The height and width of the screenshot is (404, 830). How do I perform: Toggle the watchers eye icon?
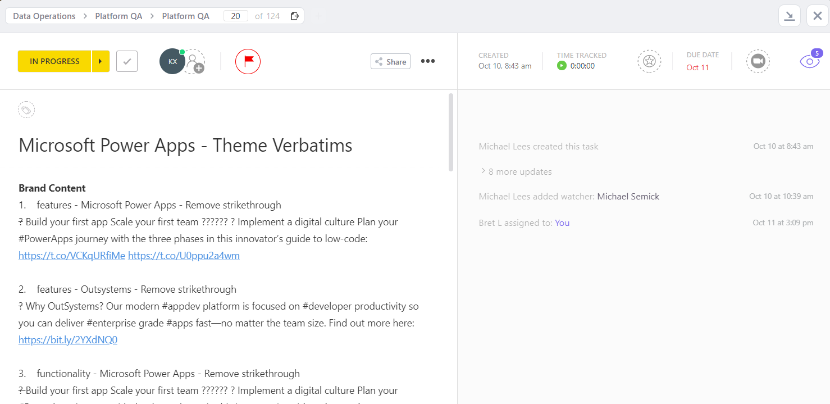pos(810,61)
